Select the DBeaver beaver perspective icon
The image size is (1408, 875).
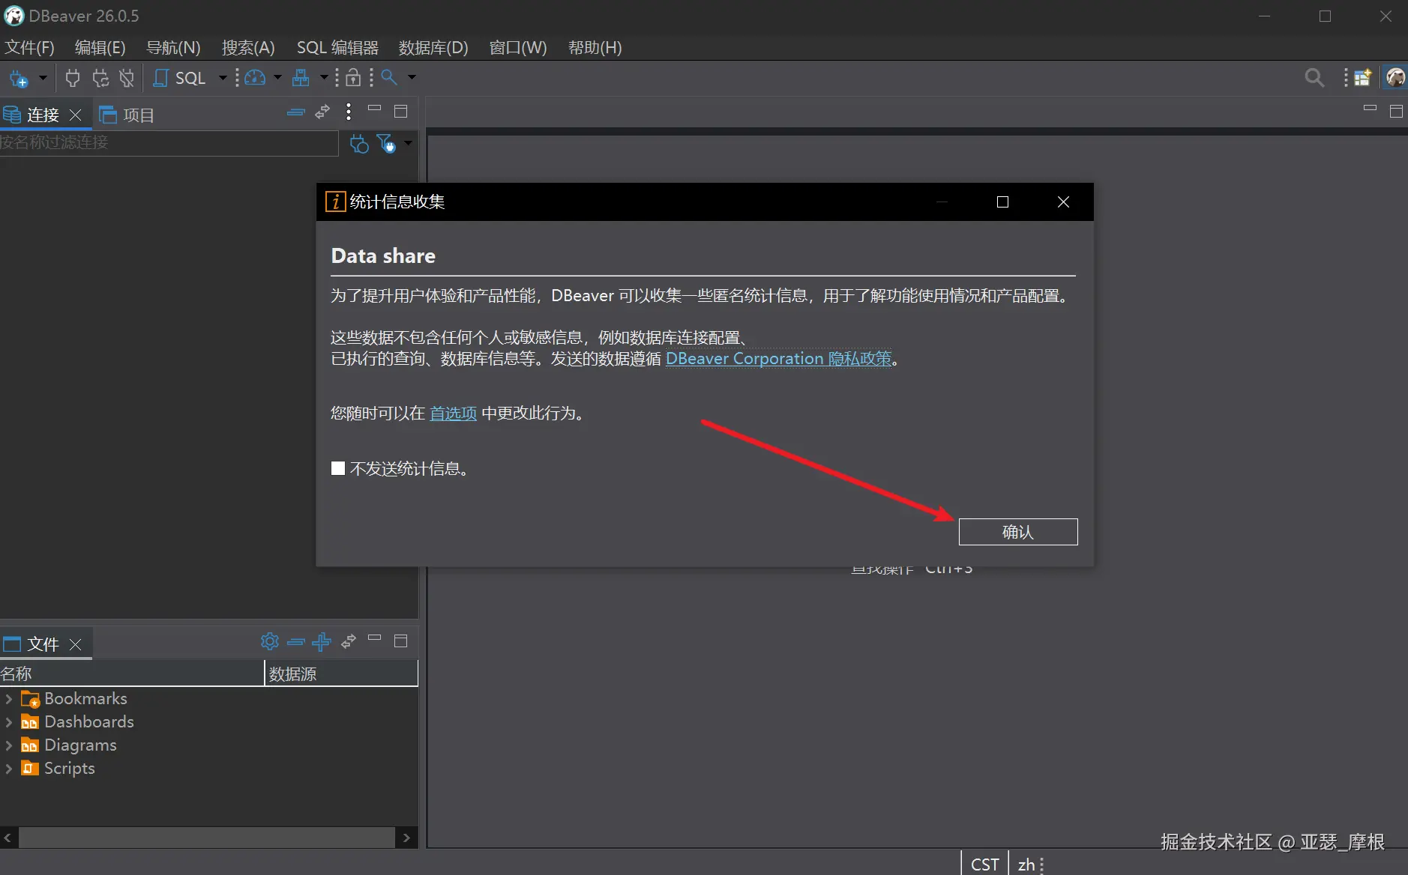(1395, 78)
